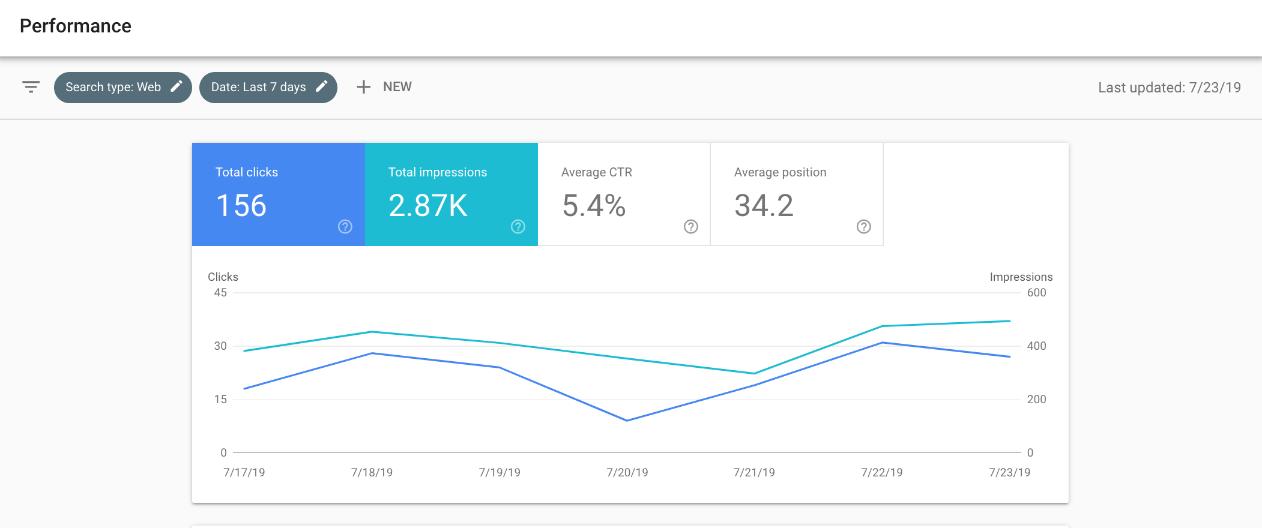Click the 7/18/19 date label on chart

(372, 472)
